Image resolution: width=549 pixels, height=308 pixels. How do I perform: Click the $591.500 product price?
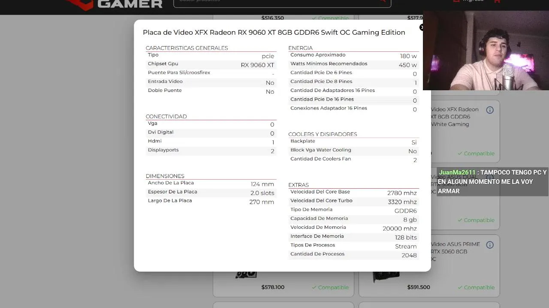coord(419,287)
